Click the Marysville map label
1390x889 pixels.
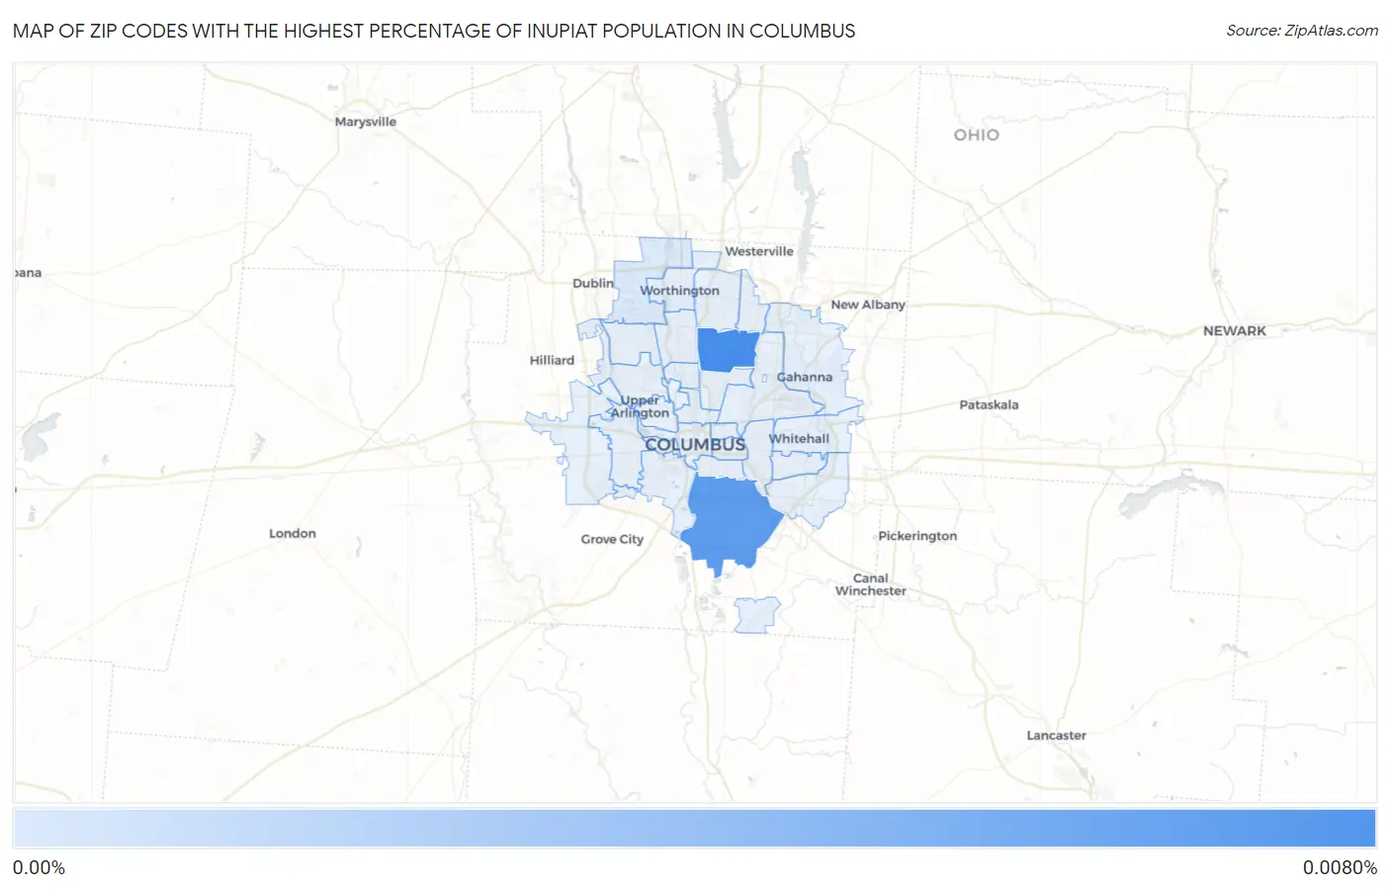coord(366,122)
